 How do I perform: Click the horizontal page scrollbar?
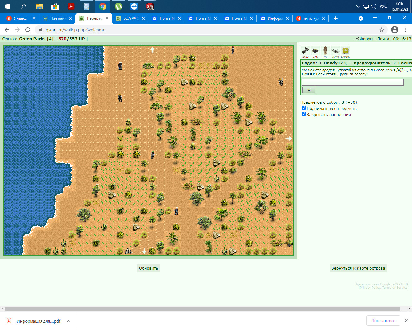[202, 309]
